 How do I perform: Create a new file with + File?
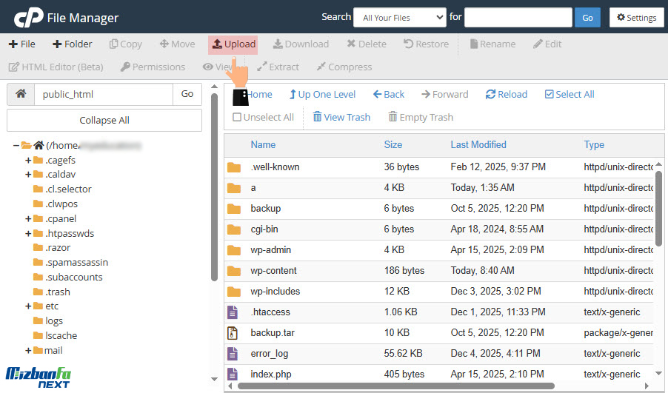click(x=22, y=44)
